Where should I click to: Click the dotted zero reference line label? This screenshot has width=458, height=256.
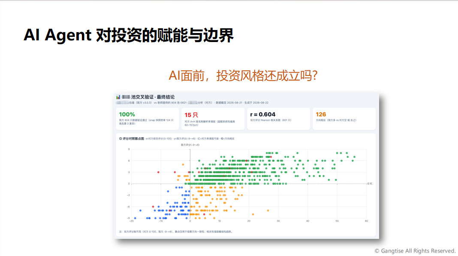[x=370, y=184]
